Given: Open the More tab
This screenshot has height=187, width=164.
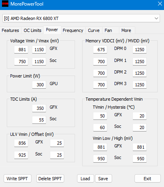Looking at the screenshot, I should (x=127, y=30).
